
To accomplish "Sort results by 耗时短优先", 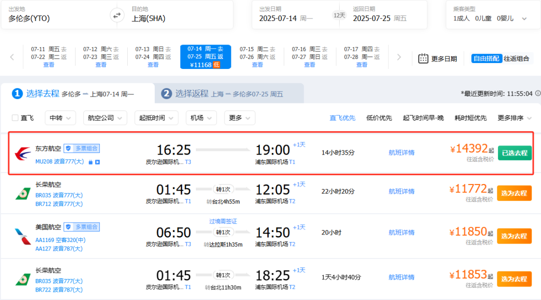I will point(470,118).
